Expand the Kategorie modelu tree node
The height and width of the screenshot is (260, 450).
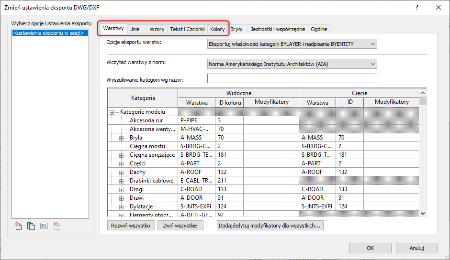click(x=112, y=112)
